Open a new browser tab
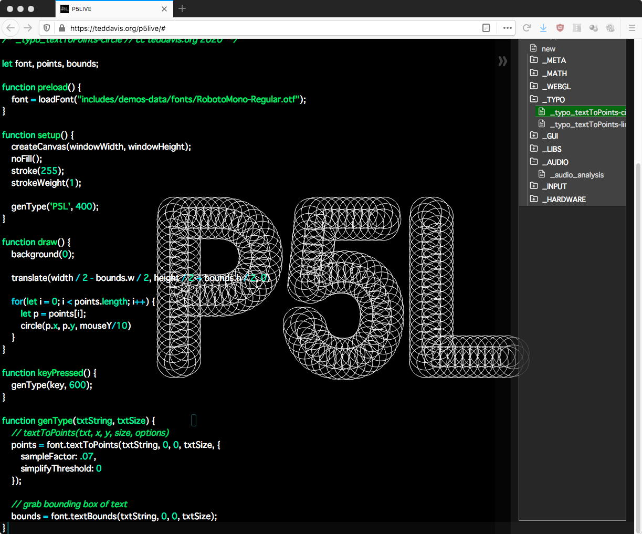Screen dimensions: 642x534 [182, 8]
